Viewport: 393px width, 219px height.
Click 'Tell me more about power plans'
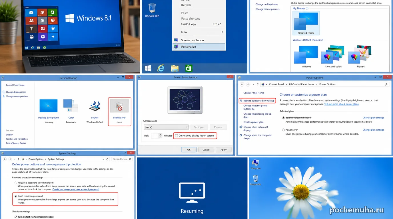click(x=341, y=104)
